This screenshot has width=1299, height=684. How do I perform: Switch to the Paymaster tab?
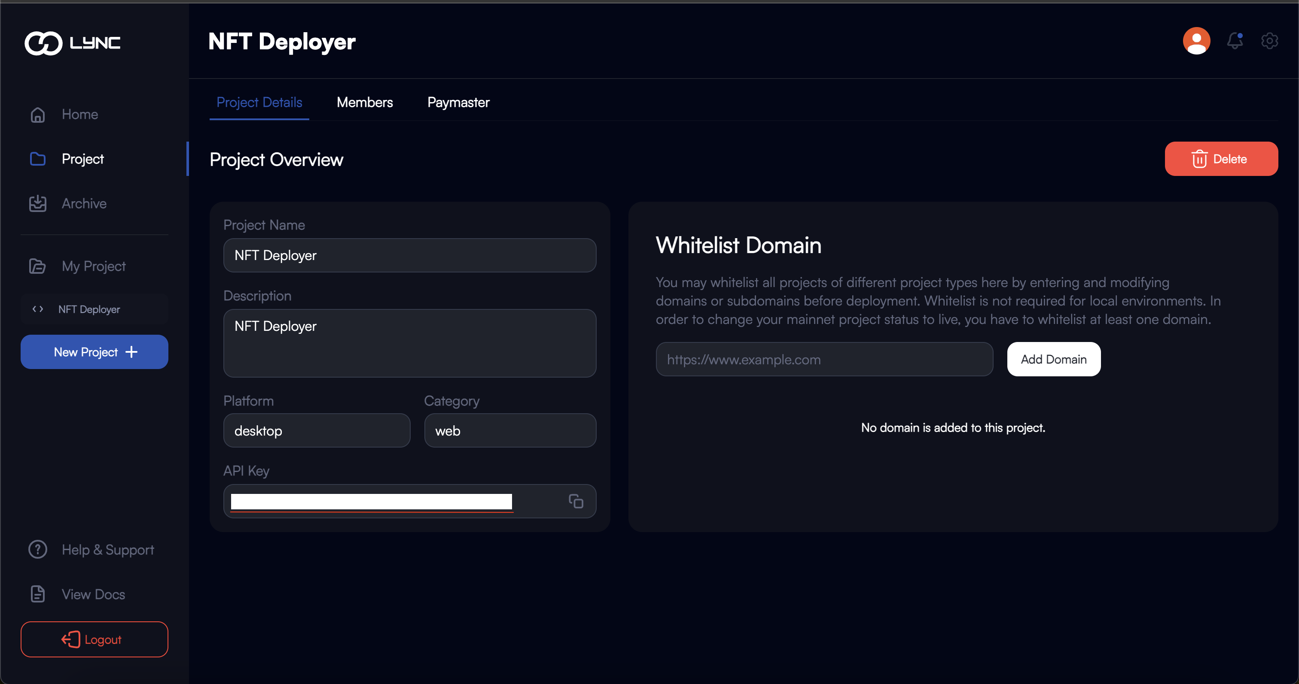coord(458,102)
